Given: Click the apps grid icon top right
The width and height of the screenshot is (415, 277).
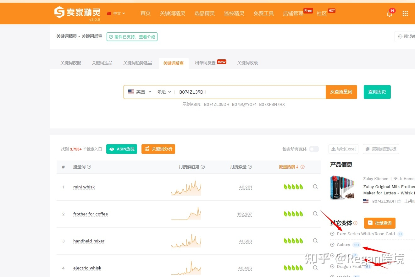Looking at the screenshot, I should coord(405,14).
